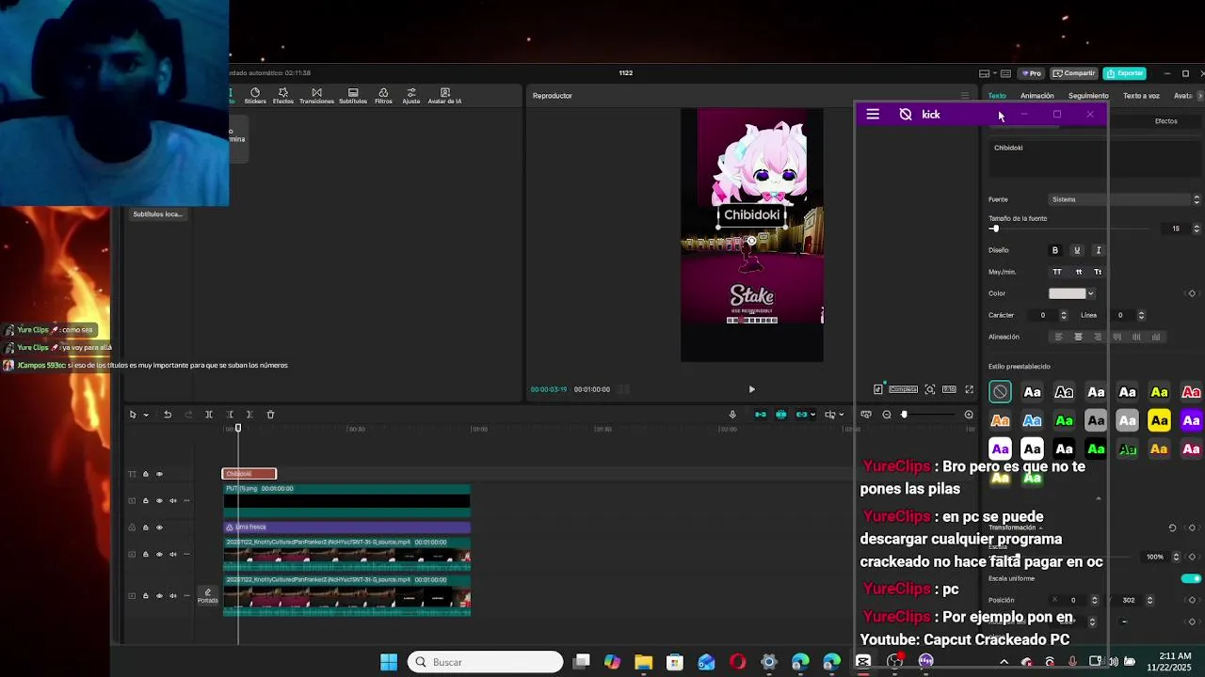The image size is (1205, 677).
Task: Align text to center
Action: click(x=1078, y=337)
